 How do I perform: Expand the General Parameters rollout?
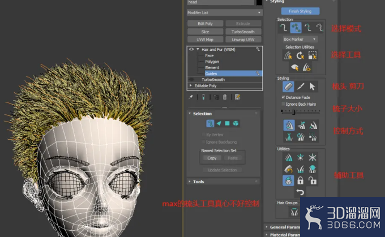267,227
